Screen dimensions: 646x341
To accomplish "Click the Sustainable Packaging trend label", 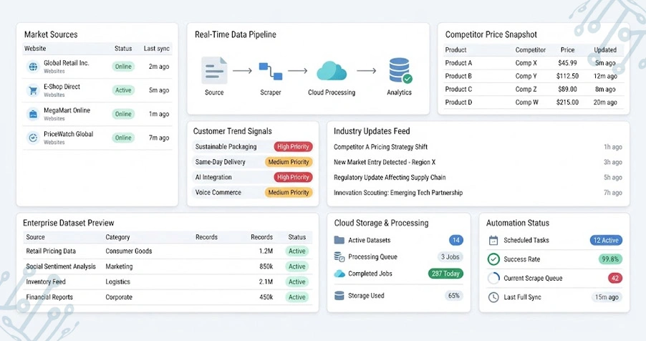I will 226,147.
